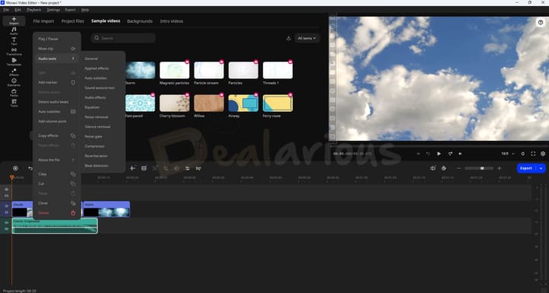This screenshot has height=293, width=549.
Task: Switch to the Intro videos tab
Action: click(172, 21)
